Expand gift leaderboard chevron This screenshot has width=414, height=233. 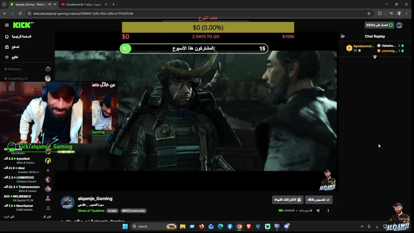(375, 57)
